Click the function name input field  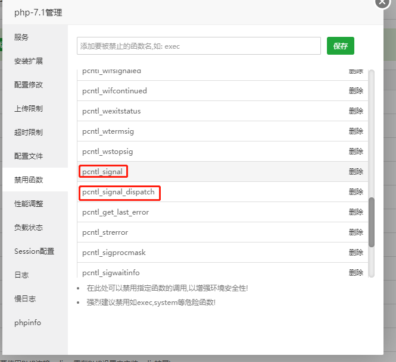[198, 46]
